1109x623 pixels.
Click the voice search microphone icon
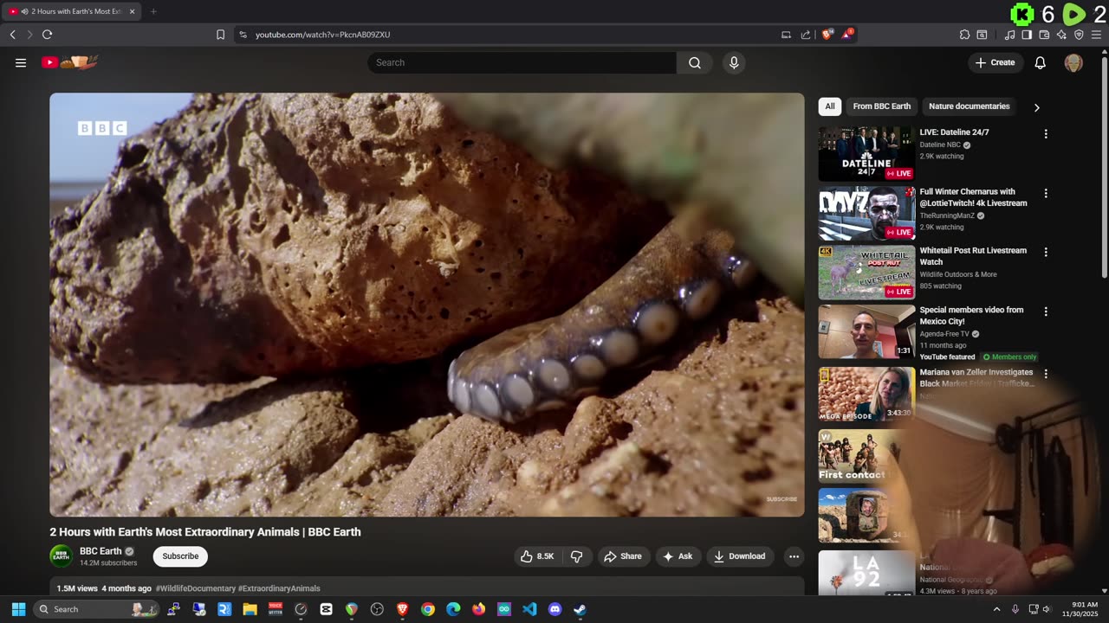734,62
